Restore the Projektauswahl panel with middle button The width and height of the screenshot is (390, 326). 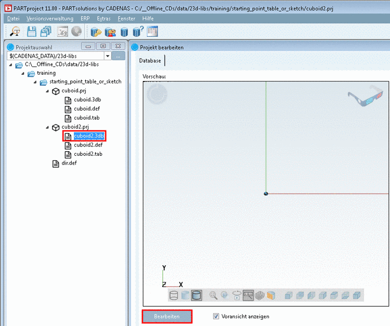103,46
